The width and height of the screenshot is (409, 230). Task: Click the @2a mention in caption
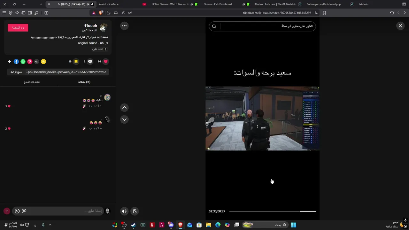(x=60, y=37)
